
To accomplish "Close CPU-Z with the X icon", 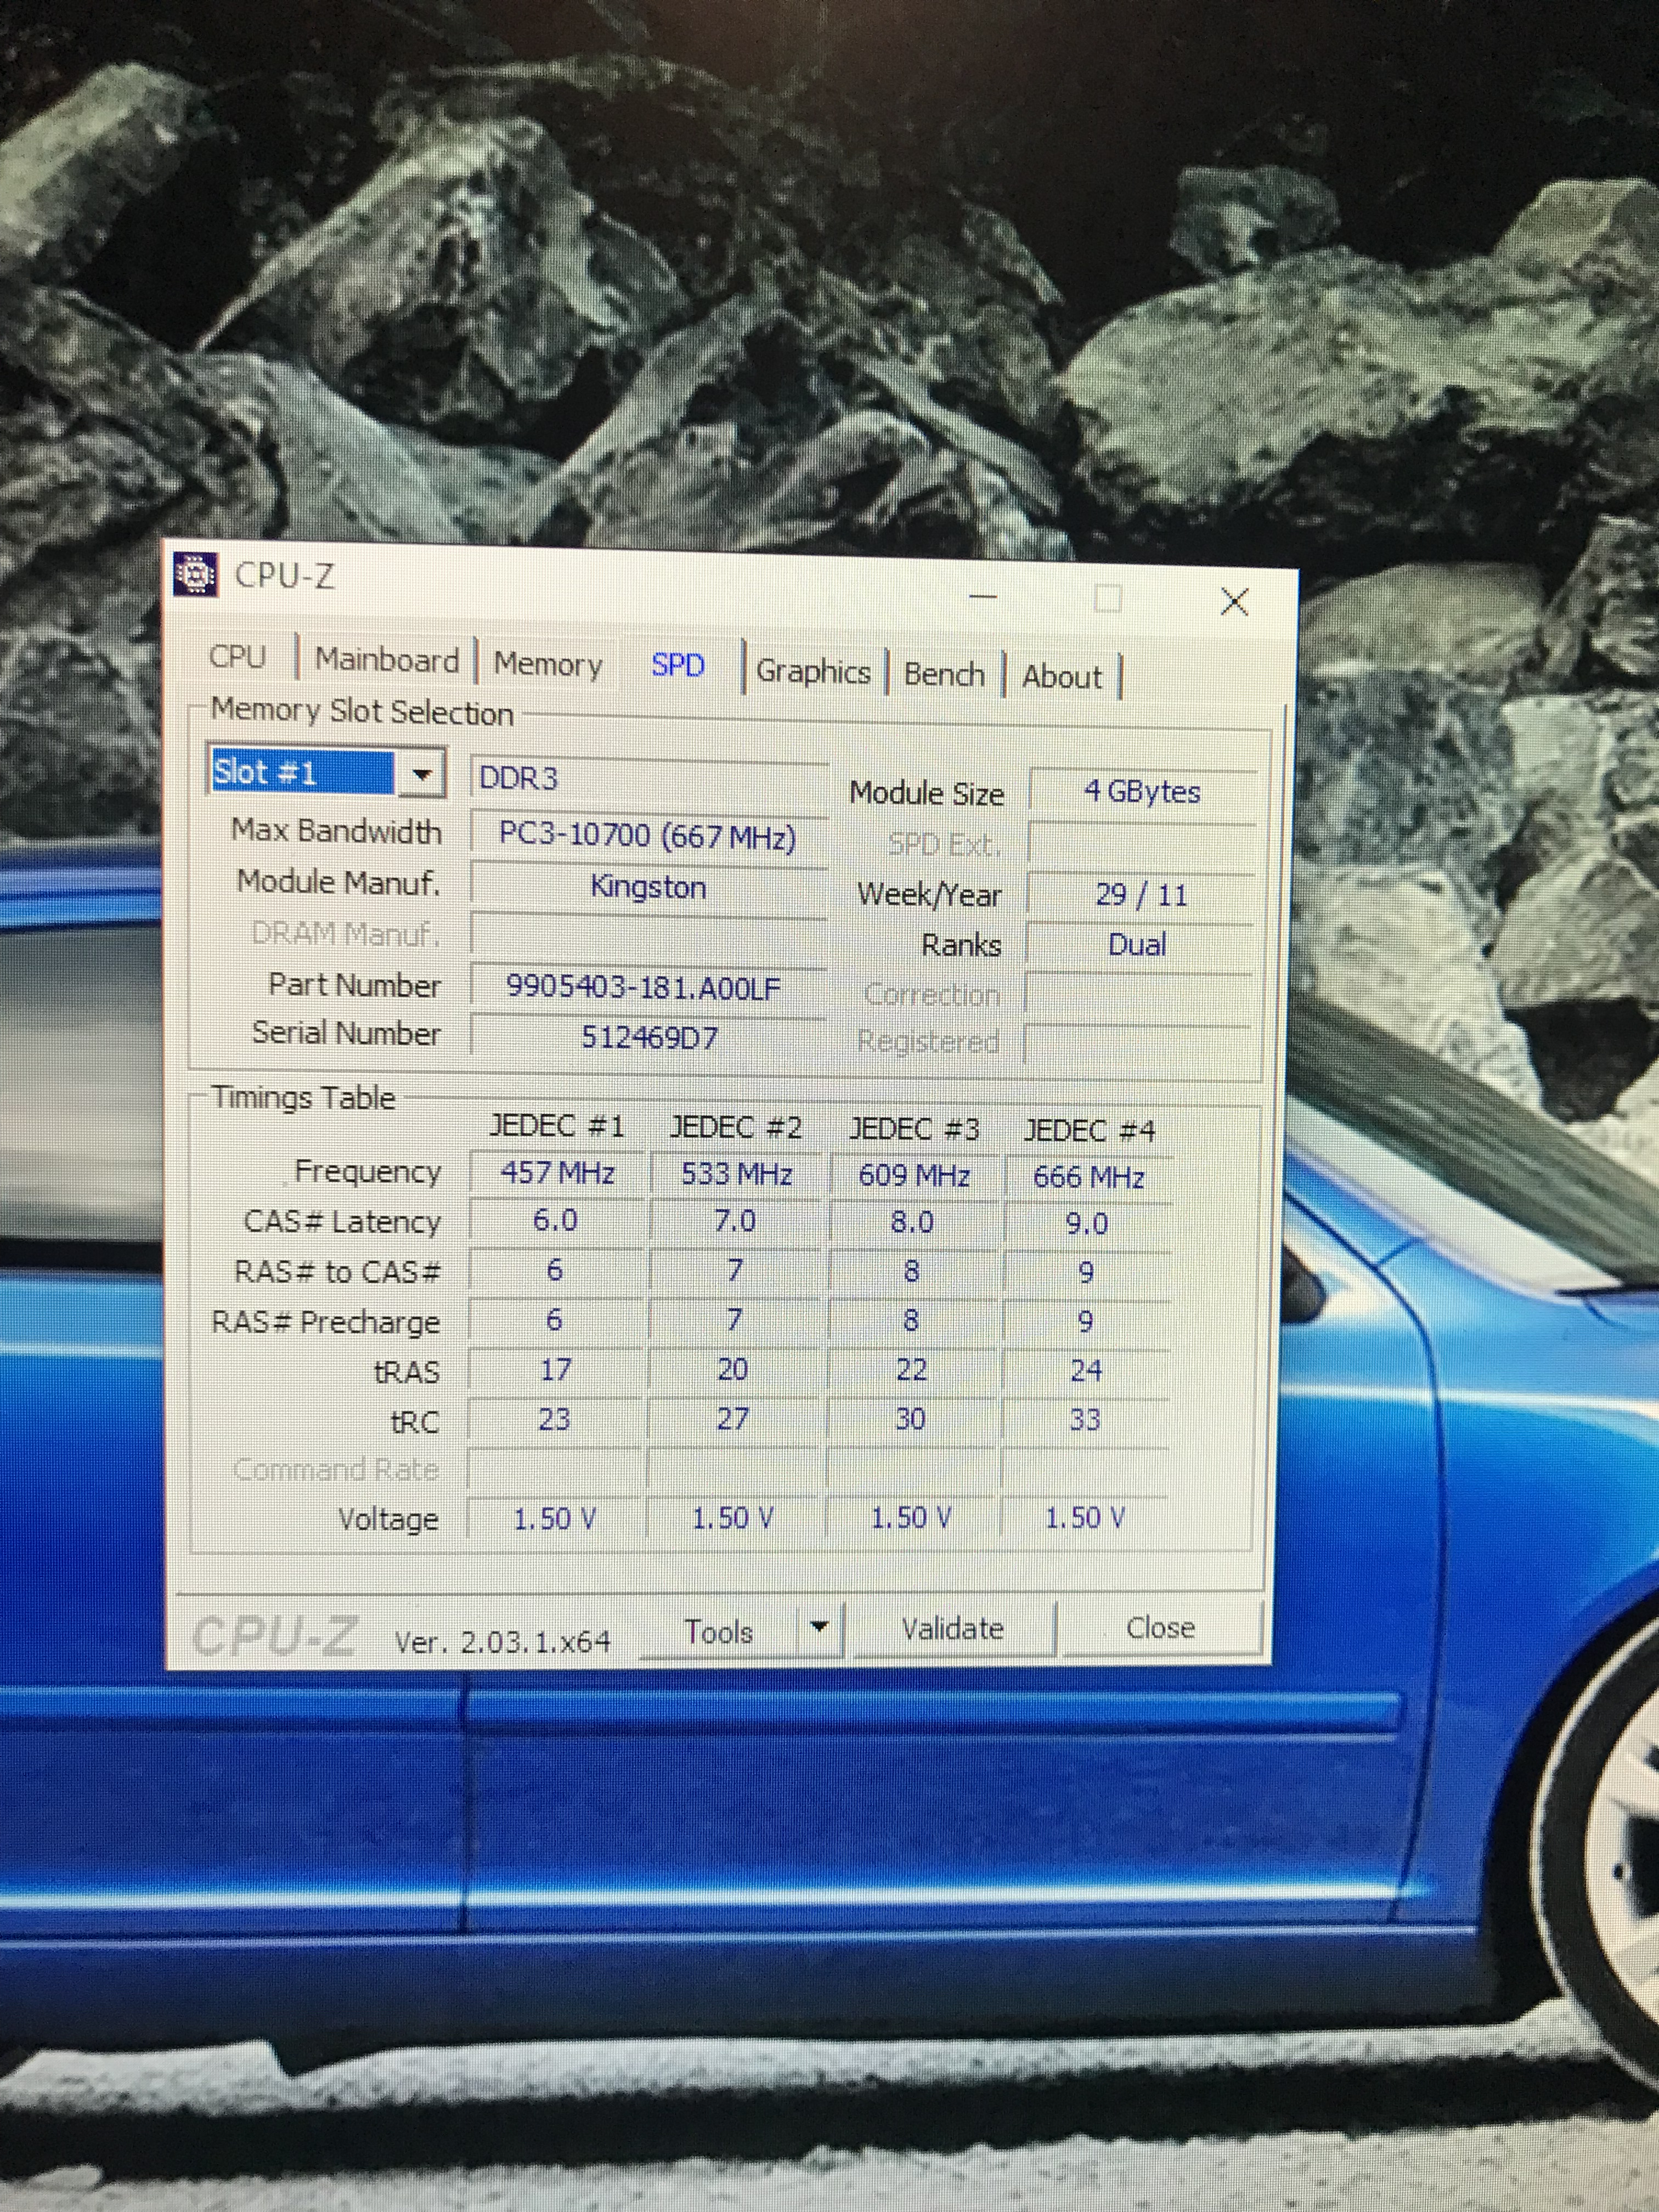I will click(1234, 601).
